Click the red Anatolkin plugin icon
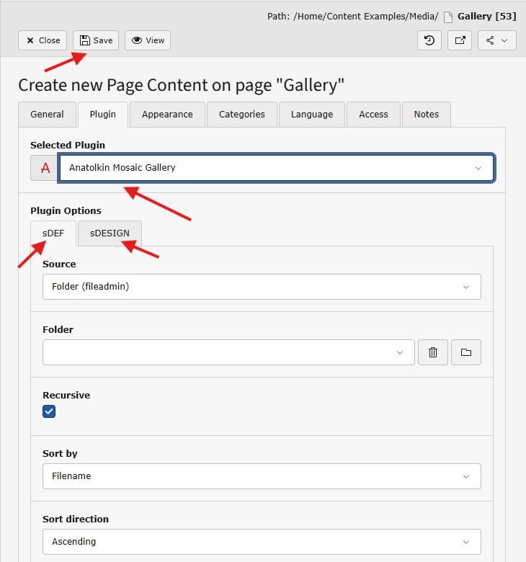The height and width of the screenshot is (562, 526). pyautogui.click(x=45, y=168)
